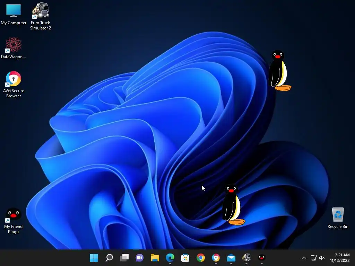Open Teams Chat from the taskbar
Viewport: 355px width, 266px height.
click(x=139, y=258)
